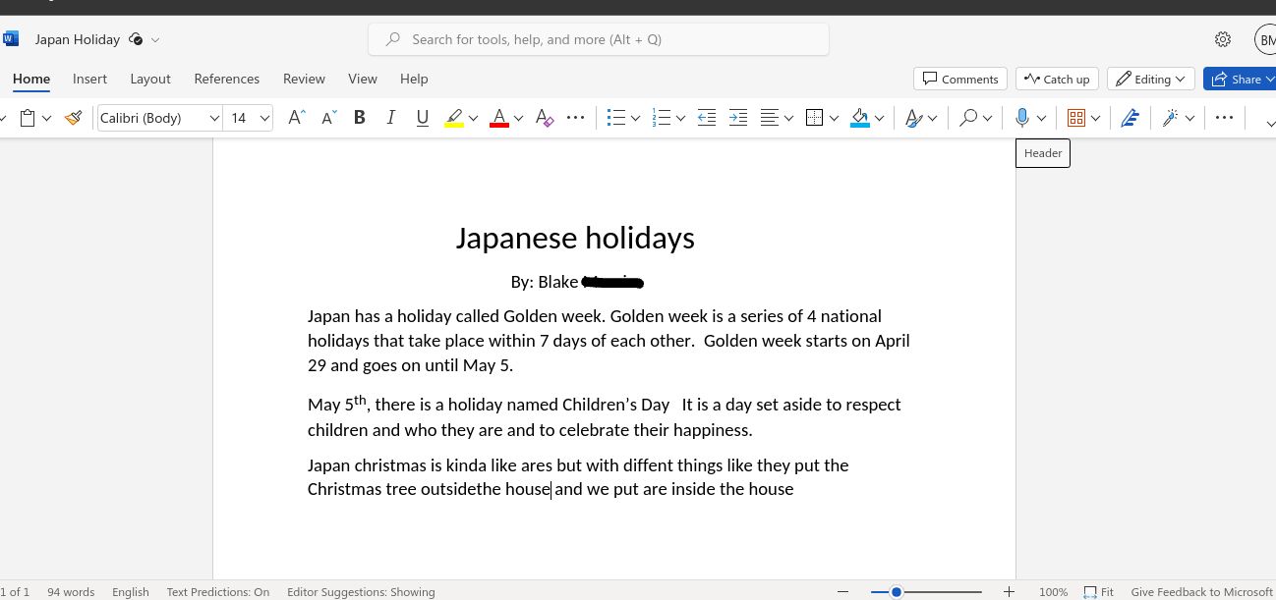Image resolution: width=1276 pixels, height=600 pixels.
Task: Click the Increase font size icon
Action: click(296, 118)
